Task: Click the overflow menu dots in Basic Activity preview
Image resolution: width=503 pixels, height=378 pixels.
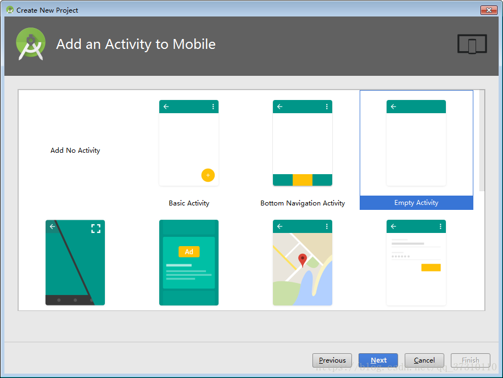Action: pos(213,107)
